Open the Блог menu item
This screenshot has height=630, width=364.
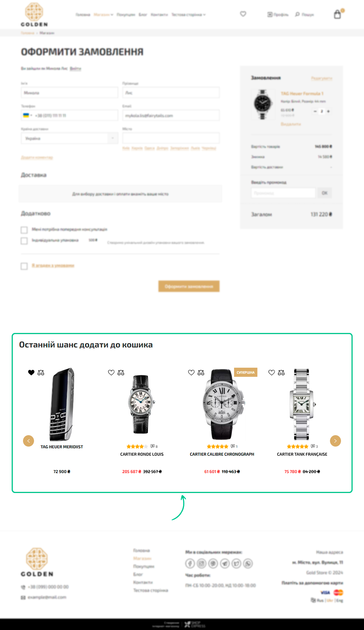click(143, 15)
